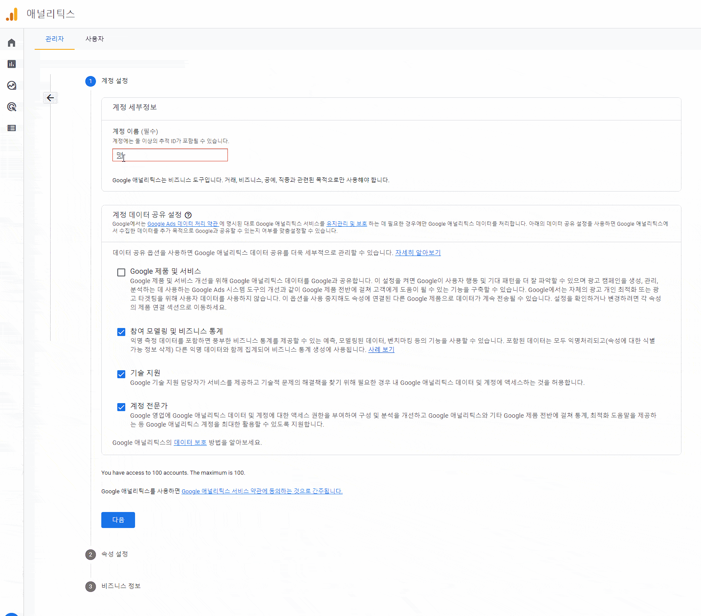
Task: Enable the Google 제품 및 서비스 checkbox
Action: click(x=121, y=272)
